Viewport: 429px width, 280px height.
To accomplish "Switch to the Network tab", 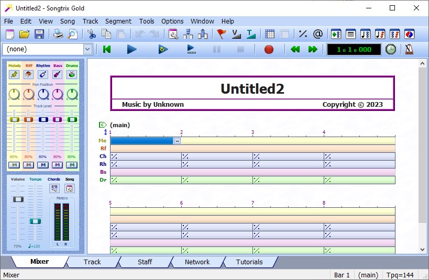I will [197, 262].
